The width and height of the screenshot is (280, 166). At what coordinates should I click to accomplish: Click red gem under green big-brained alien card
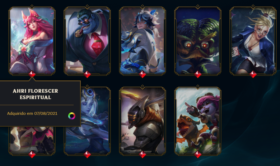pyautogui.click(x=198, y=74)
